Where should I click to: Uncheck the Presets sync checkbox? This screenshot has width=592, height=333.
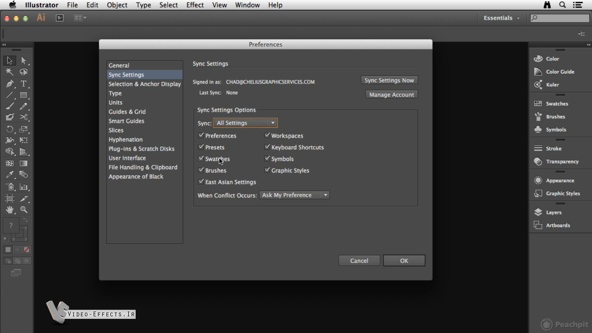pos(201,147)
